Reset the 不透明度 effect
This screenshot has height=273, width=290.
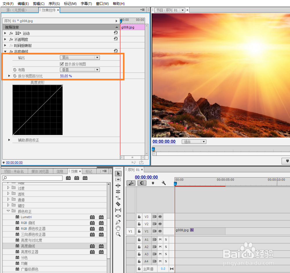(116, 39)
